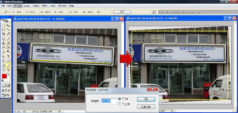The image size is (238, 113).
Task: Open the Filter menu
Action: point(45,6)
